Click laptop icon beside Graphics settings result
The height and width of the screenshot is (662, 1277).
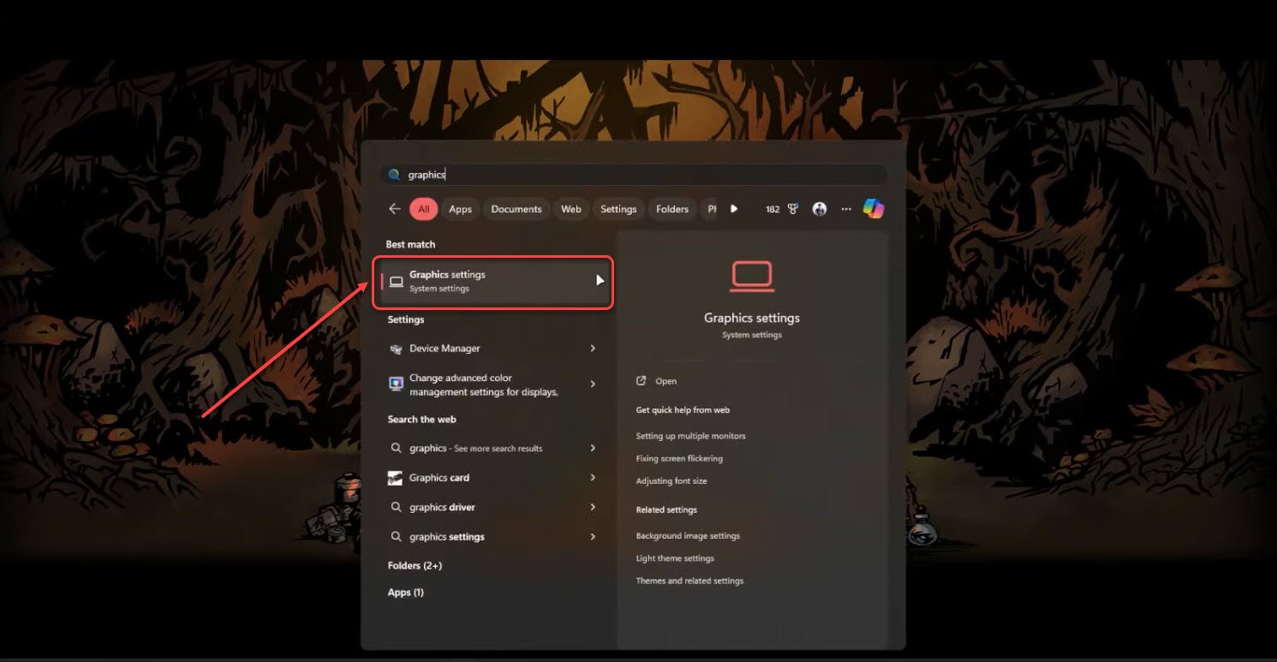click(x=396, y=282)
